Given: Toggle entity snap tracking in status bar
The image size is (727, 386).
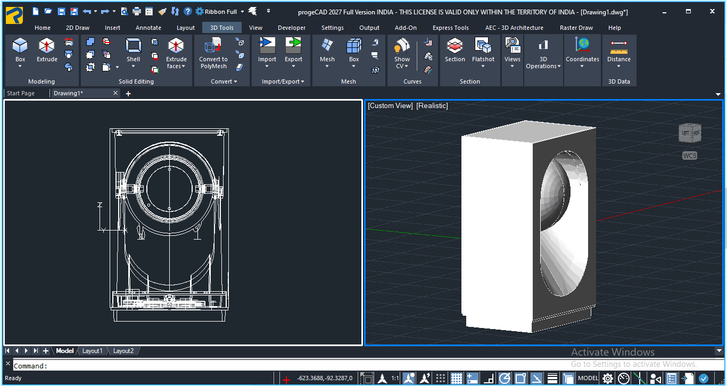Looking at the screenshot, I should 536,379.
